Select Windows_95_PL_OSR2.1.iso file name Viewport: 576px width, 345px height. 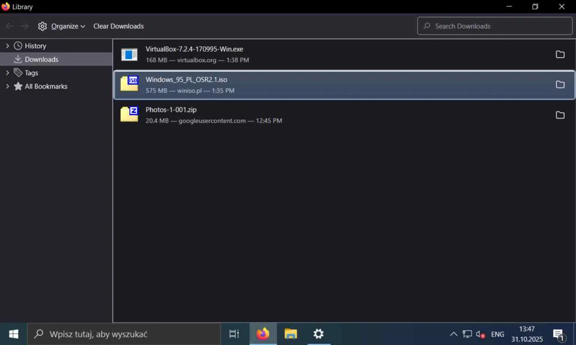[186, 80]
